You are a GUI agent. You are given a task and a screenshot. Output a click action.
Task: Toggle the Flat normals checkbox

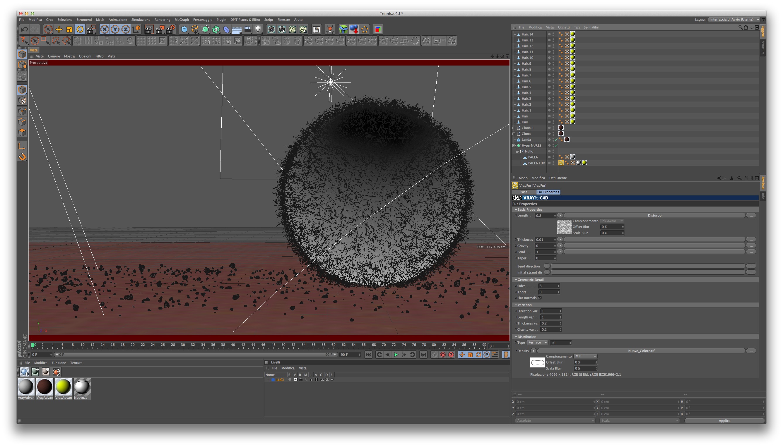pos(540,298)
